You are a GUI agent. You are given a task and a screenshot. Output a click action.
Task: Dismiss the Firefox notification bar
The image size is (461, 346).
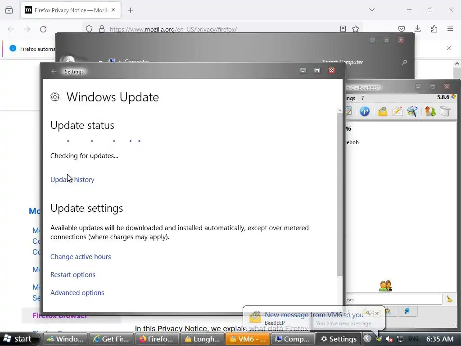449,48
